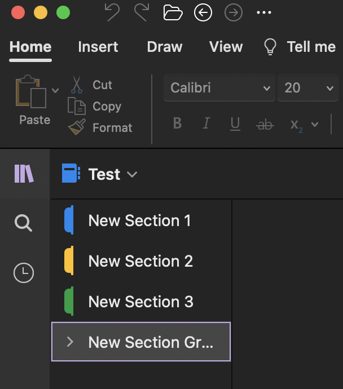The image size is (343, 389).
Task: Click the Cut scissors icon
Action: pyautogui.click(x=77, y=85)
